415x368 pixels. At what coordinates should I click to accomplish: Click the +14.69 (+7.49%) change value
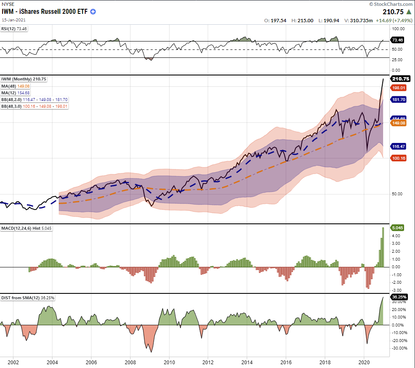[394, 21]
